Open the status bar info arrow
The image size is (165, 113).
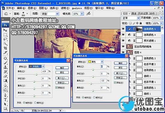60,111
